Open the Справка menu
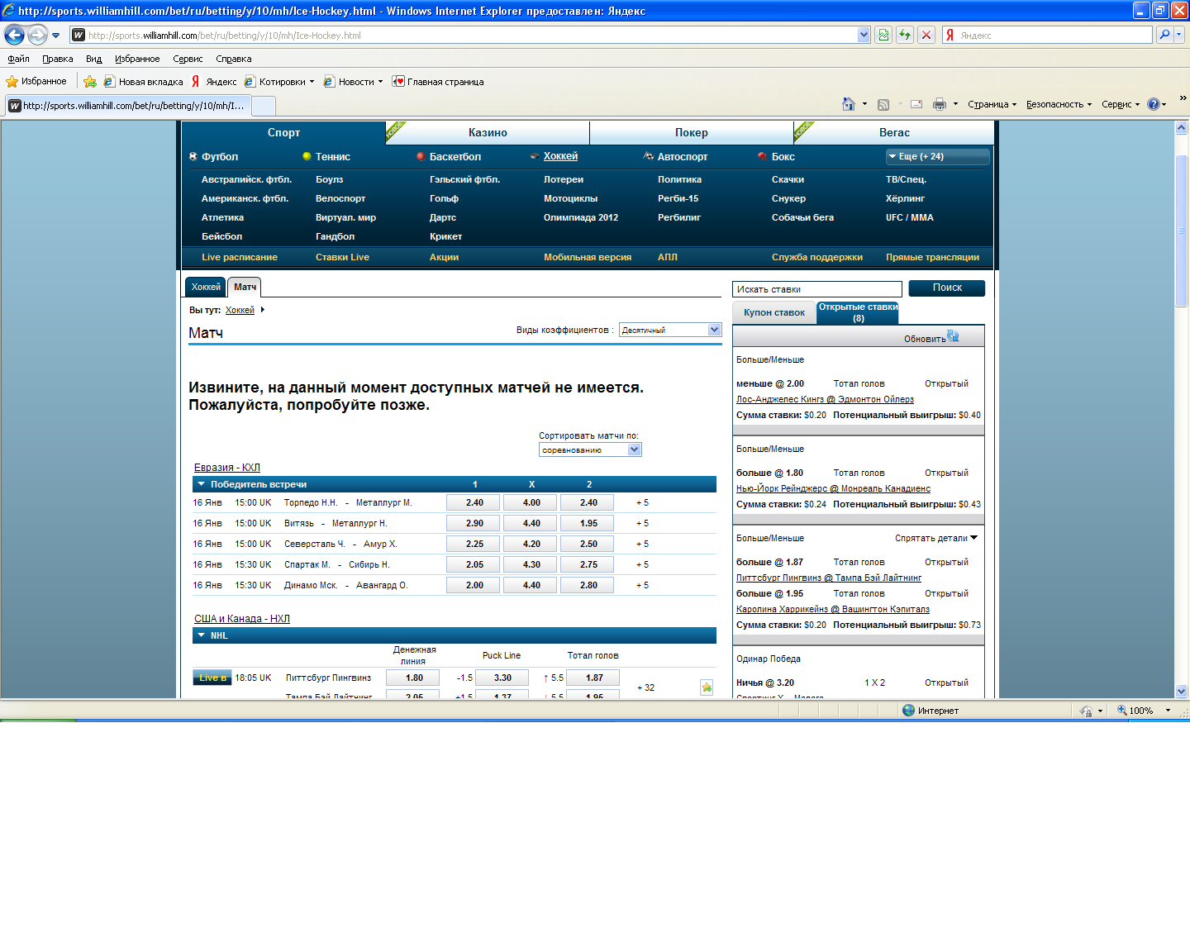The height and width of the screenshot is (937, 1190). (x=234, y=59)
